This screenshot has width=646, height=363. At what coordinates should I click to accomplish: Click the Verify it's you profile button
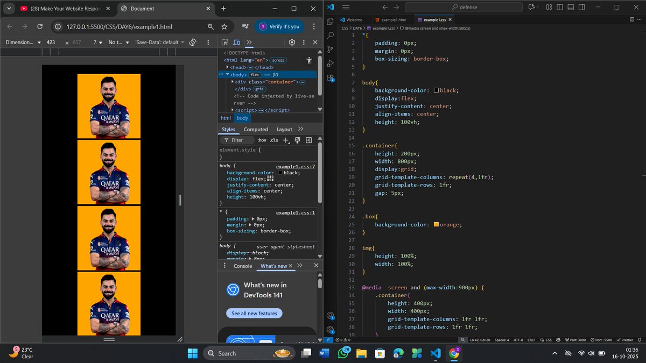pyautogui.click(x=280, y=26)
